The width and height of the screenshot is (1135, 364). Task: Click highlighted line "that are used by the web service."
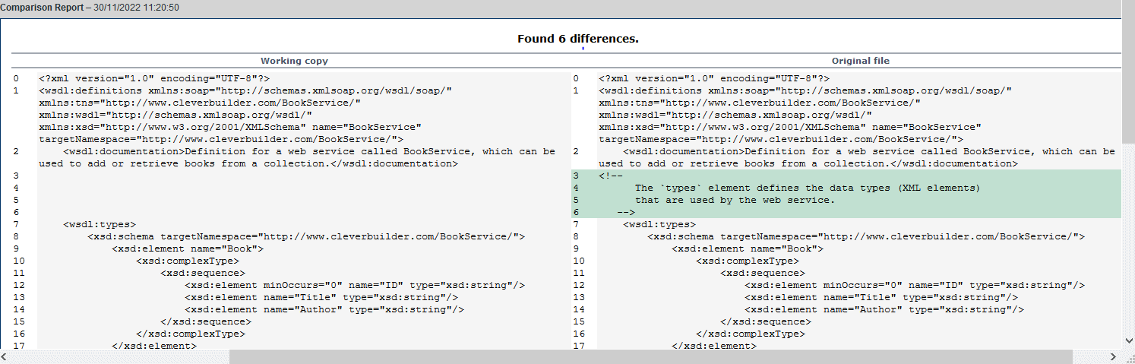click(735, 200)
